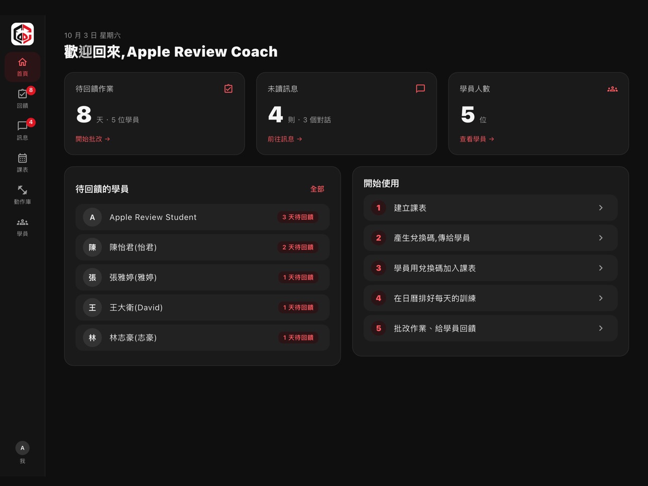Viewport: 648px width, 486px height.
Task: Open 訊息 messages in sidebar
Action: [23, 131]
